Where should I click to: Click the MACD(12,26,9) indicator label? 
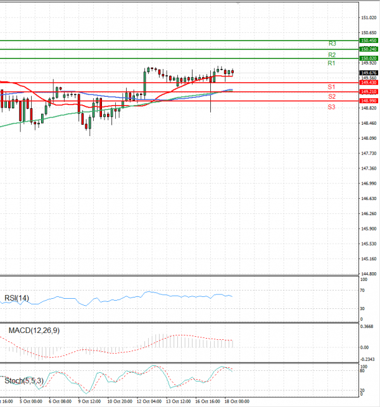(x=34, y=330)
